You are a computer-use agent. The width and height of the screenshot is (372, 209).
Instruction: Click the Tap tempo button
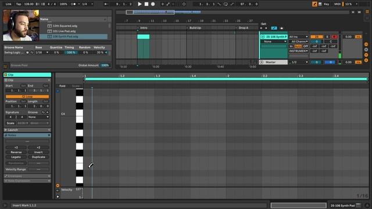[19, 4]
